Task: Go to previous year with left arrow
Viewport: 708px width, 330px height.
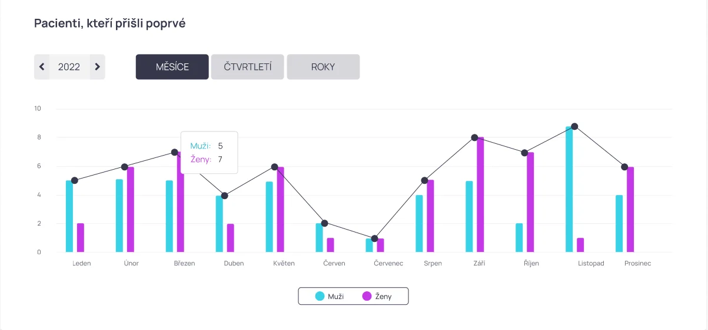Action: 42,67
